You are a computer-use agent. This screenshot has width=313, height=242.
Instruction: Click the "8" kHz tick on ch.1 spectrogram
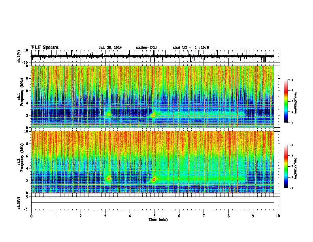point(27,78)
